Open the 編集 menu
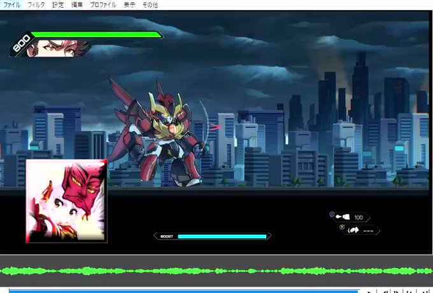The width and height of the screenshot is (433, 293). tap(77, 4)
